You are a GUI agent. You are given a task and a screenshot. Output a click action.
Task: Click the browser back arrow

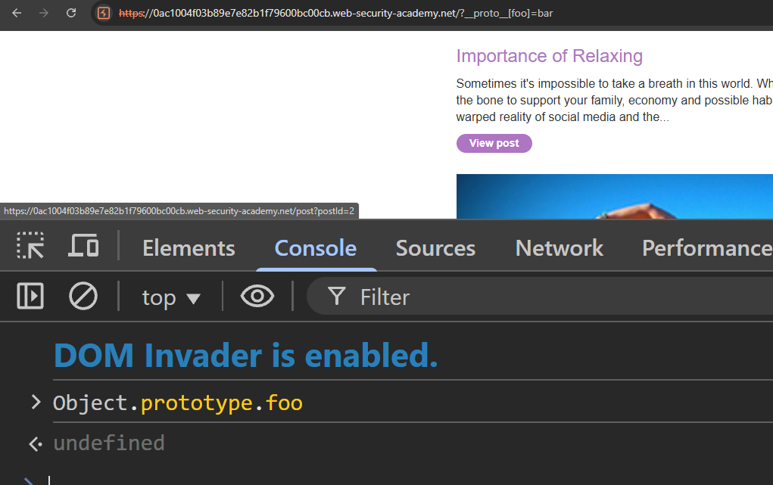pos(17,13)
